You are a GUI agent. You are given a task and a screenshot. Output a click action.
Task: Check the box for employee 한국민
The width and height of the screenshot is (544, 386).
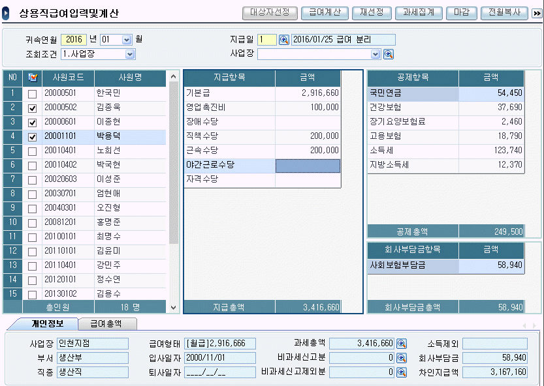tap(32, 94)
